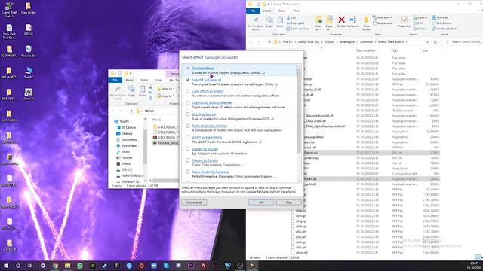The width and height of the screenshot is (483, 271).
Task: Click the Copy icon in the REDUX window ribbon
Action: [x=131, y=91]
